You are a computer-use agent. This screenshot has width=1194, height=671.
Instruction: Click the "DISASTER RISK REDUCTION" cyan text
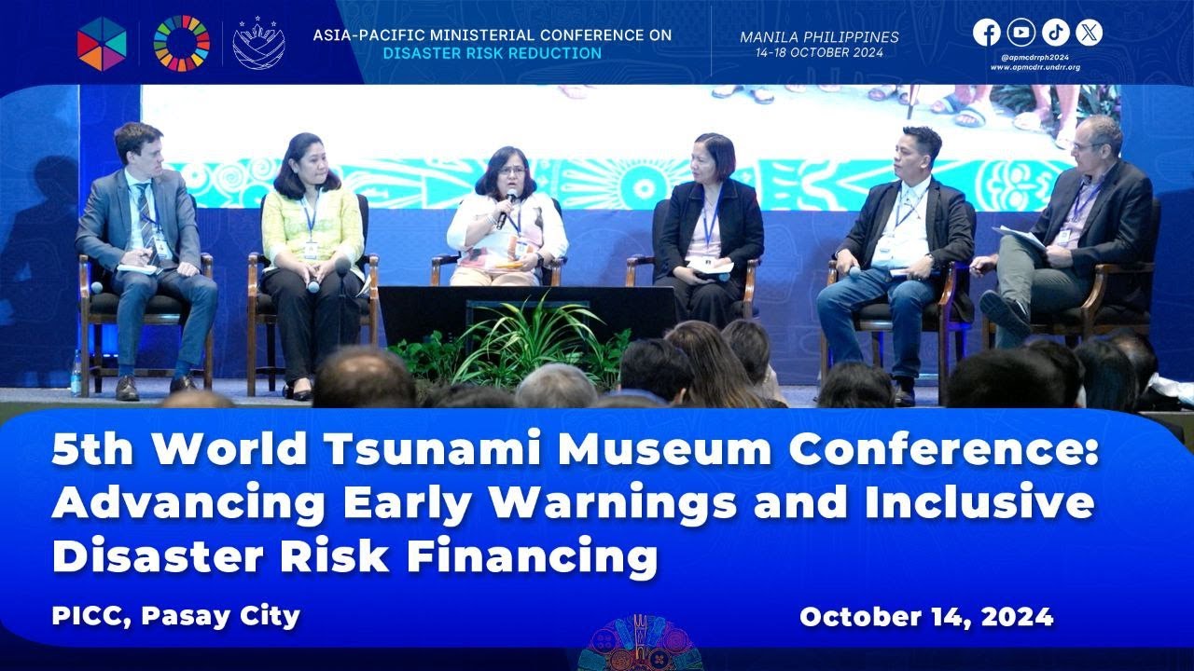[493, 54]
